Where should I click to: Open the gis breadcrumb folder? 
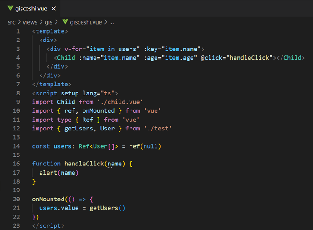[50, 22]
